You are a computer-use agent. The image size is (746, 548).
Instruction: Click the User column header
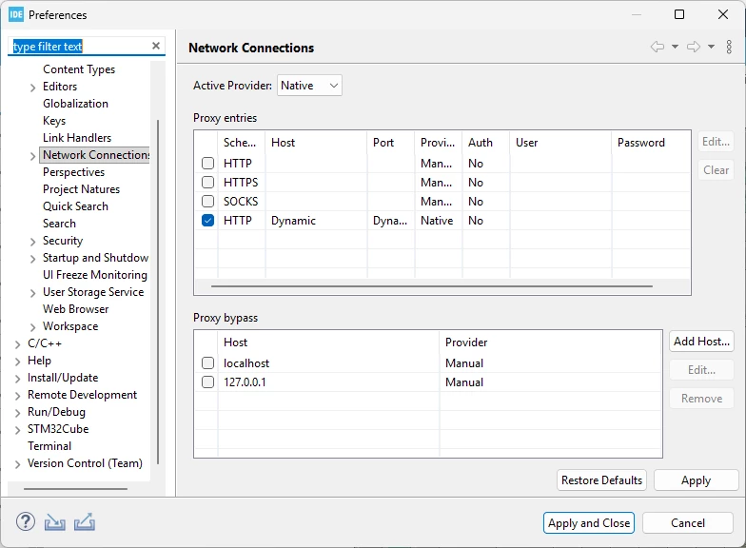(x=561, y=143)
